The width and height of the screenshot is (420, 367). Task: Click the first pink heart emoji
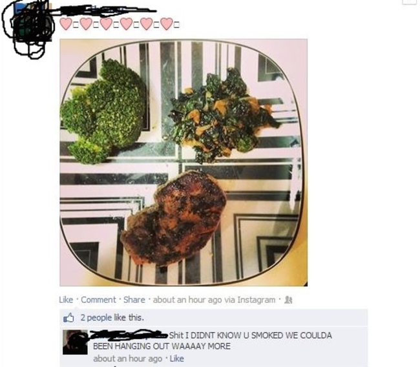tap(66, 24)
